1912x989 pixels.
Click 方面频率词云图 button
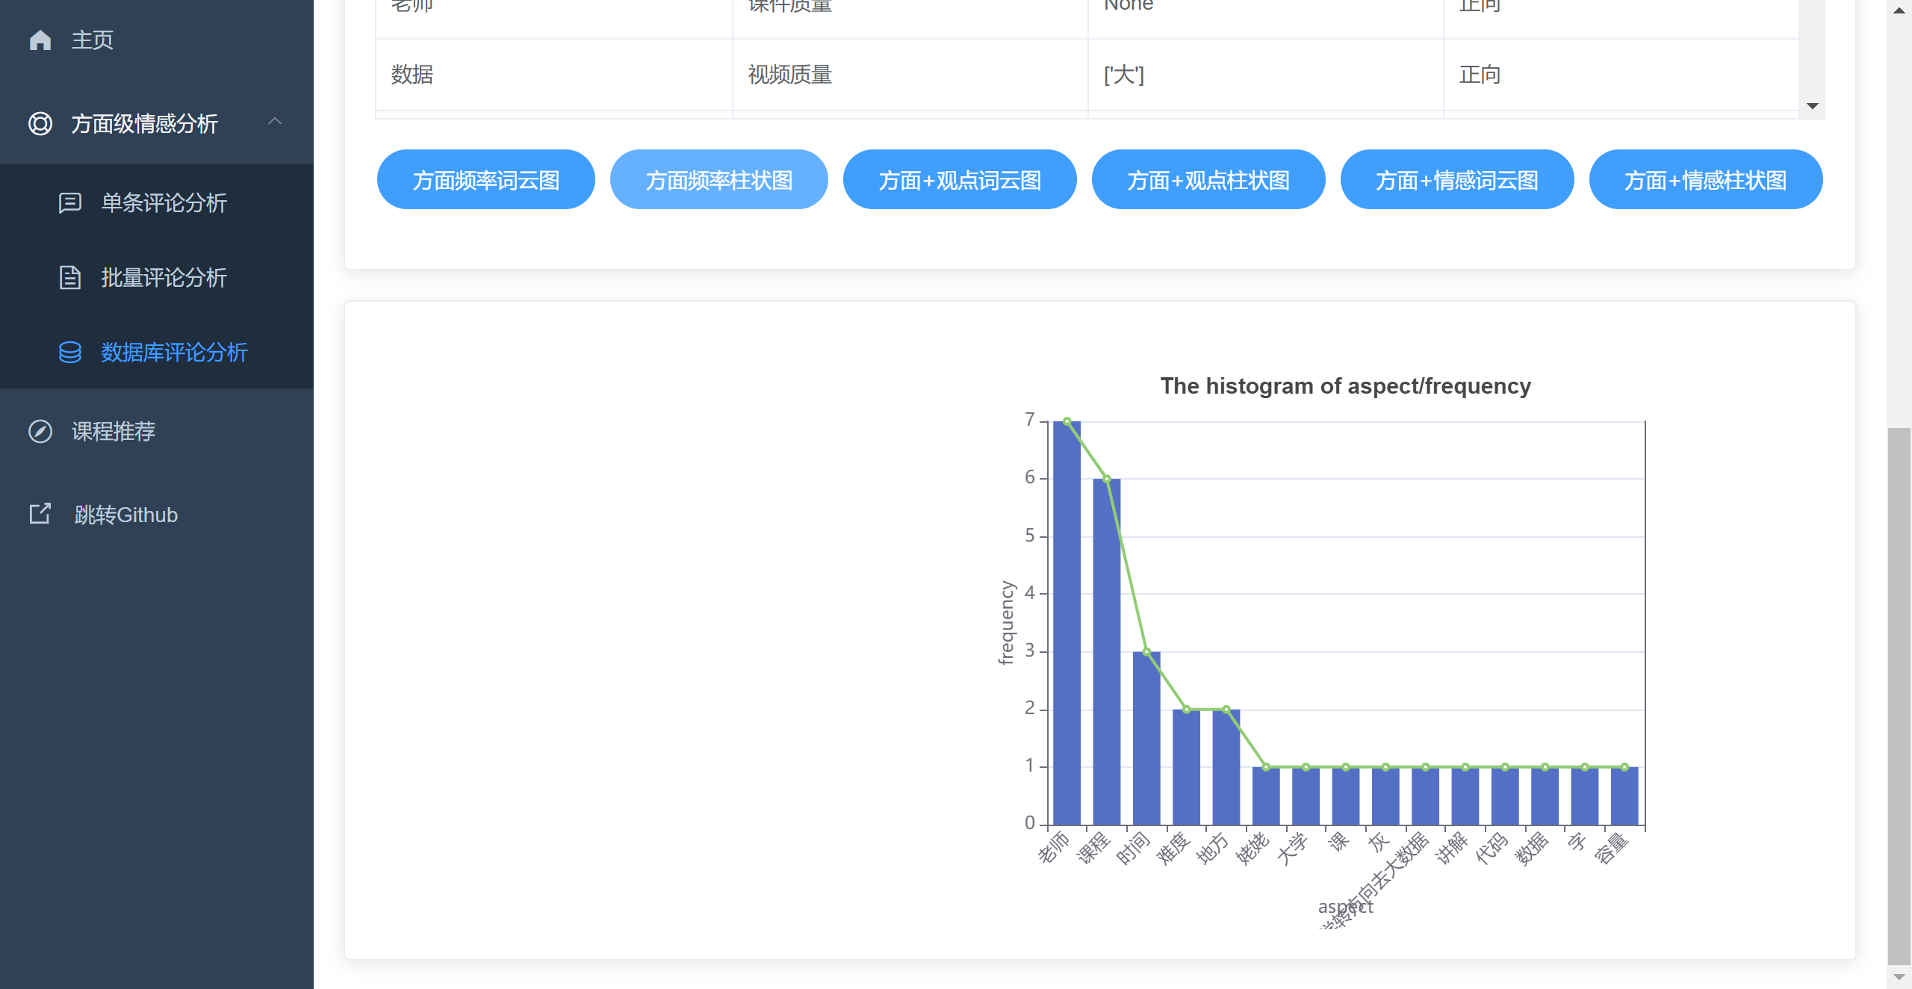pos(485,180)
